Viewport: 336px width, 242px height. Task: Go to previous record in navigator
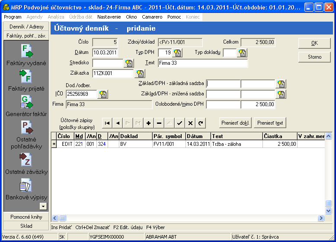tap(118, 123)
